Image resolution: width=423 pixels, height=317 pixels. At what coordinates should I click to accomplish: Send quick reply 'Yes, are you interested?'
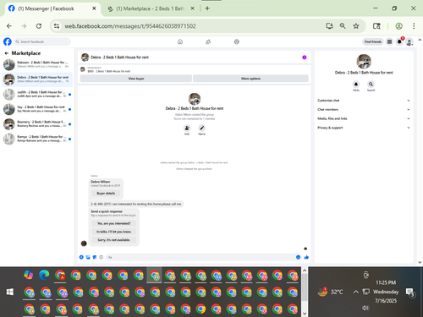pyautogui.click(x=114, y=223)
